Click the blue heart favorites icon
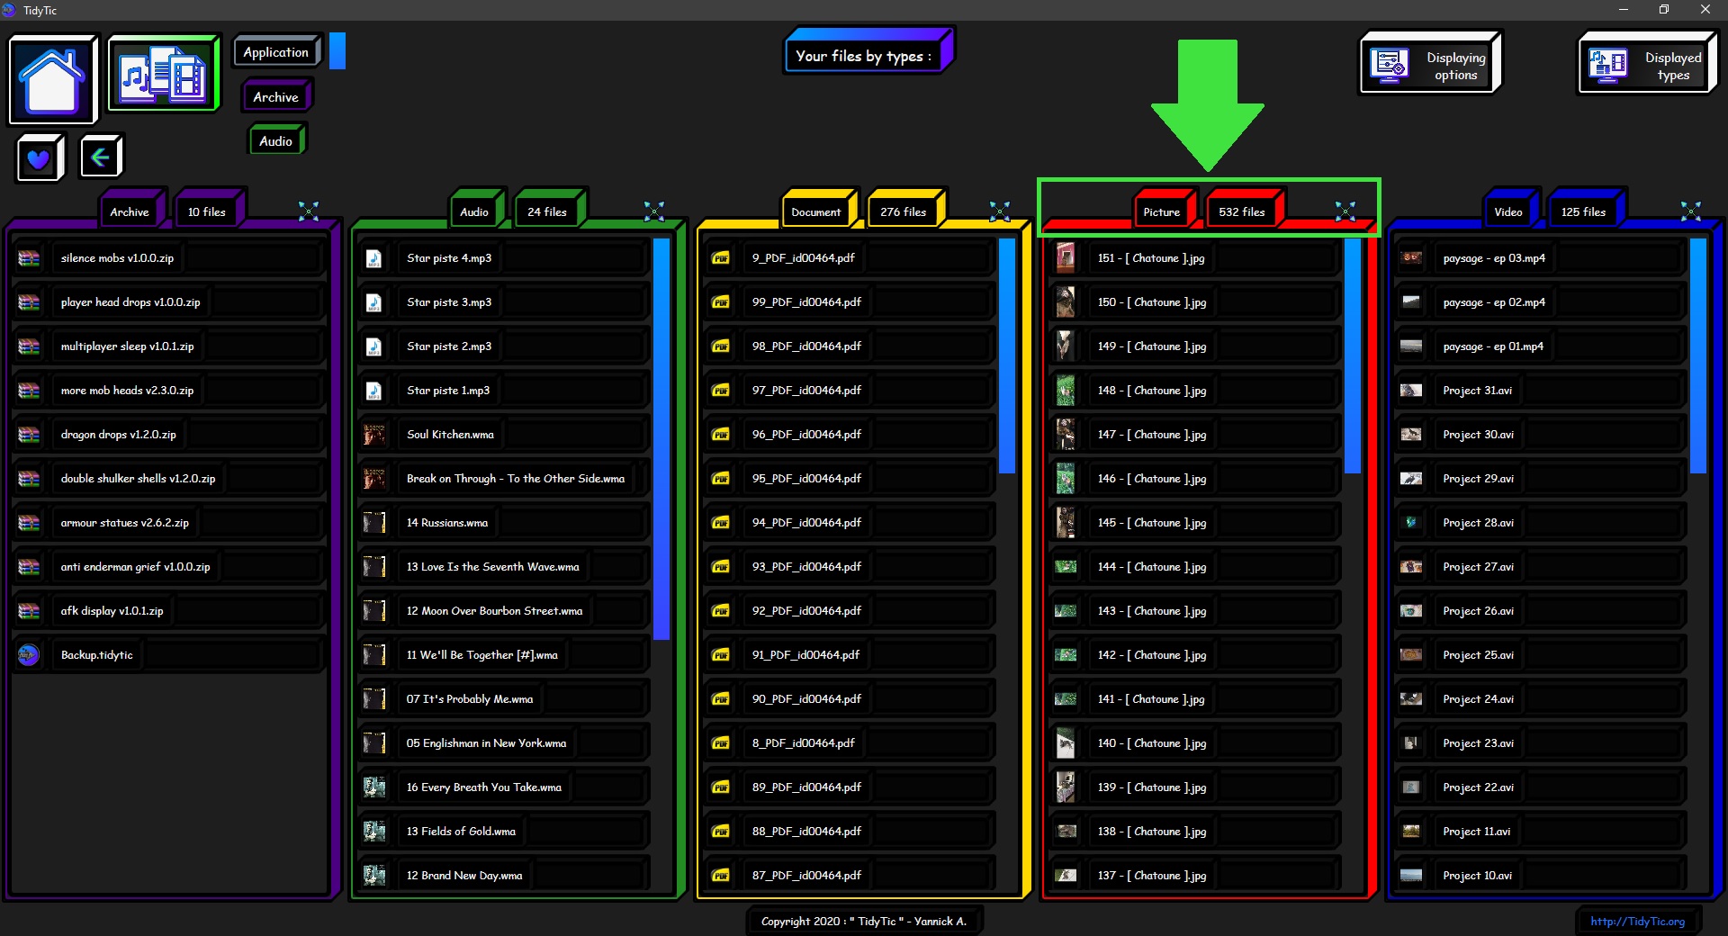Image resolution: width=1728 pixels, height=936 pixels. [x=39, y=158]
